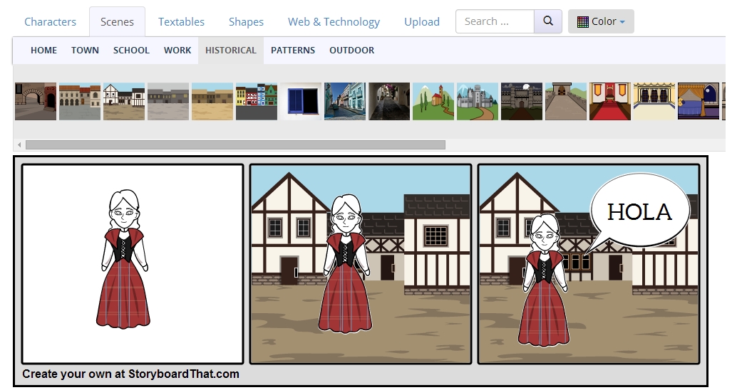Screen dimensions: 737x390
Task: Choose the gray stone street scene thumbnail
Action: click(168, 101)
